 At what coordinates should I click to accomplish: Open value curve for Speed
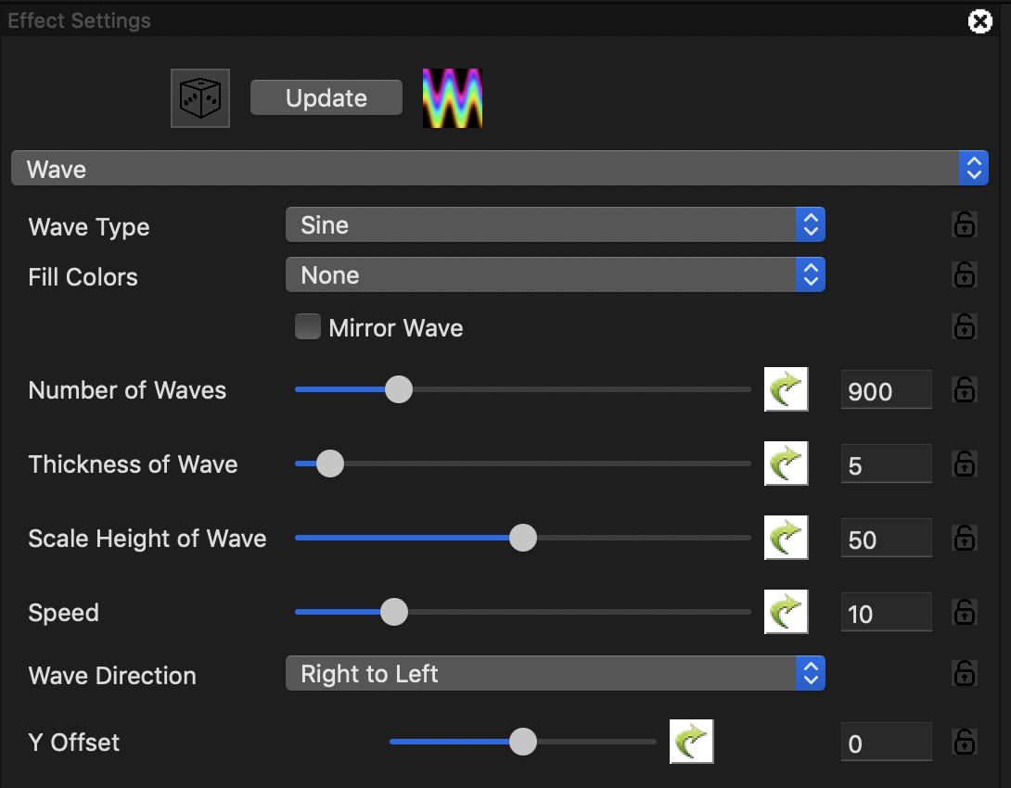click(x=786, y=612)
